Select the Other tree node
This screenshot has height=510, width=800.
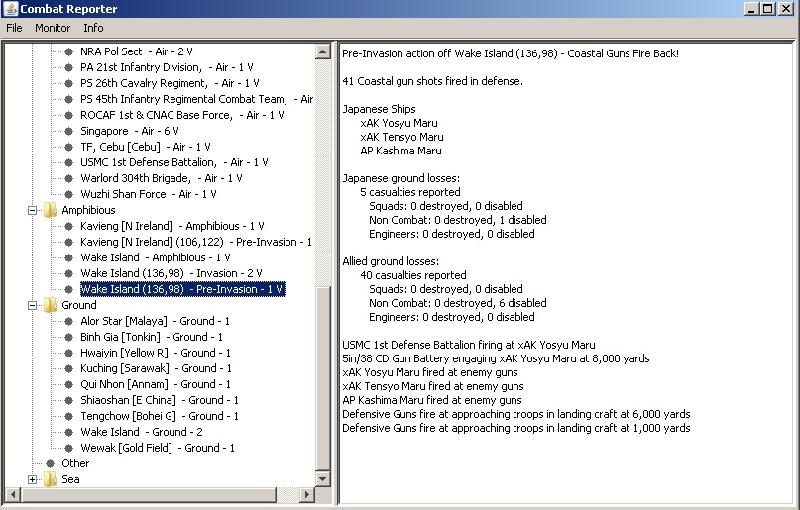coord(75,463)
